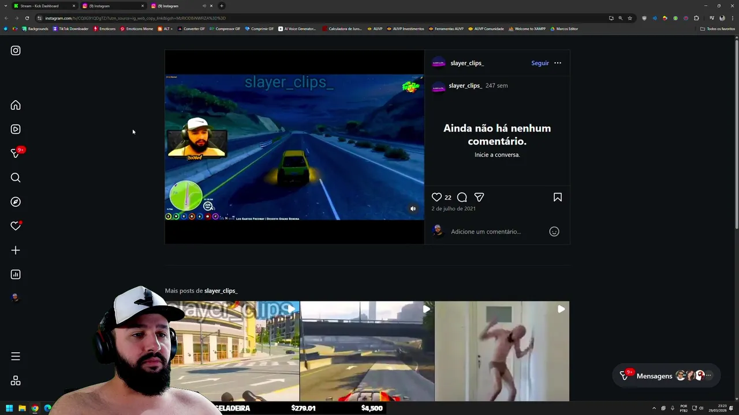Open Compressor GIF bookmark
Viewport: 739px width, 415px height.
[x=225, y=29]
